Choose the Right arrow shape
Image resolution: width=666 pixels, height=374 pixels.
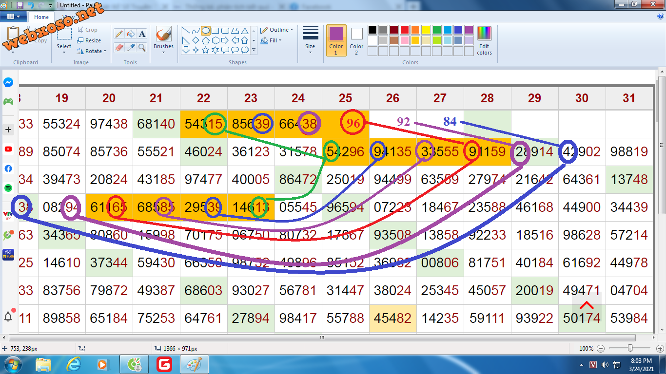pos(225,40)
